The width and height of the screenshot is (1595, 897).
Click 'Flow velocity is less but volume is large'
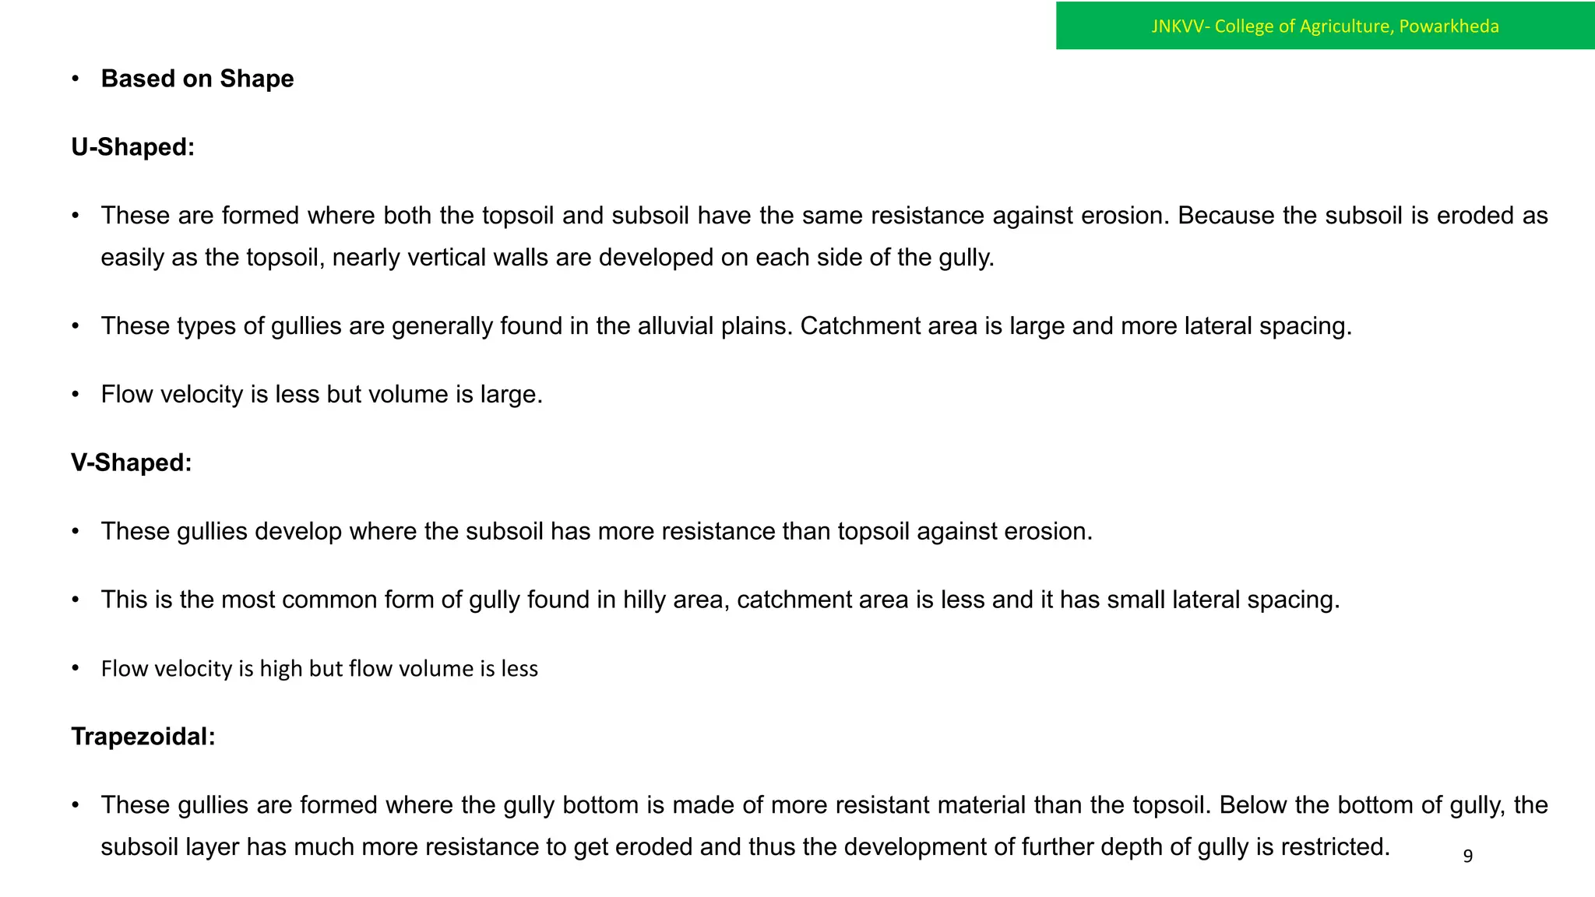(x=322, y=394)
